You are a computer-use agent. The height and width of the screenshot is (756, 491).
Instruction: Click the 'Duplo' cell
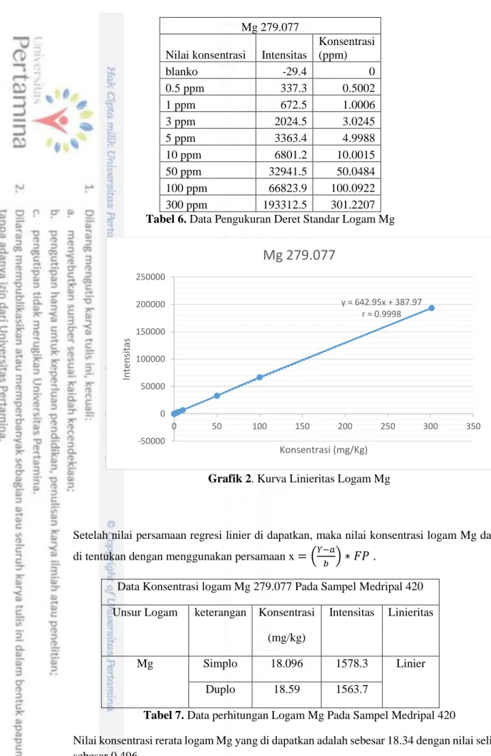(x=220, y=689)
